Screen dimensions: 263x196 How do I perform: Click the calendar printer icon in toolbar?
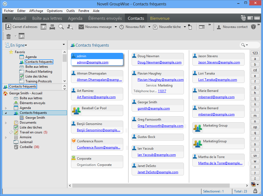[52, 27]
